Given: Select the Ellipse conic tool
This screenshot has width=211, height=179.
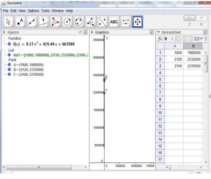Looking at the screenshot, I should pyautogui.click(x=79, y=22).
